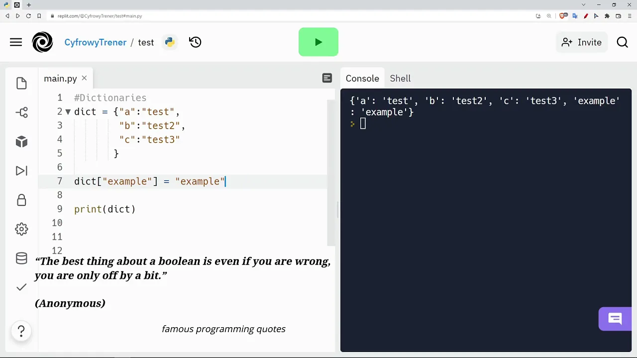Click the Invite button
Image resolution: width=637 pixels, height=358 pixels.
click(x=581, y=42)
